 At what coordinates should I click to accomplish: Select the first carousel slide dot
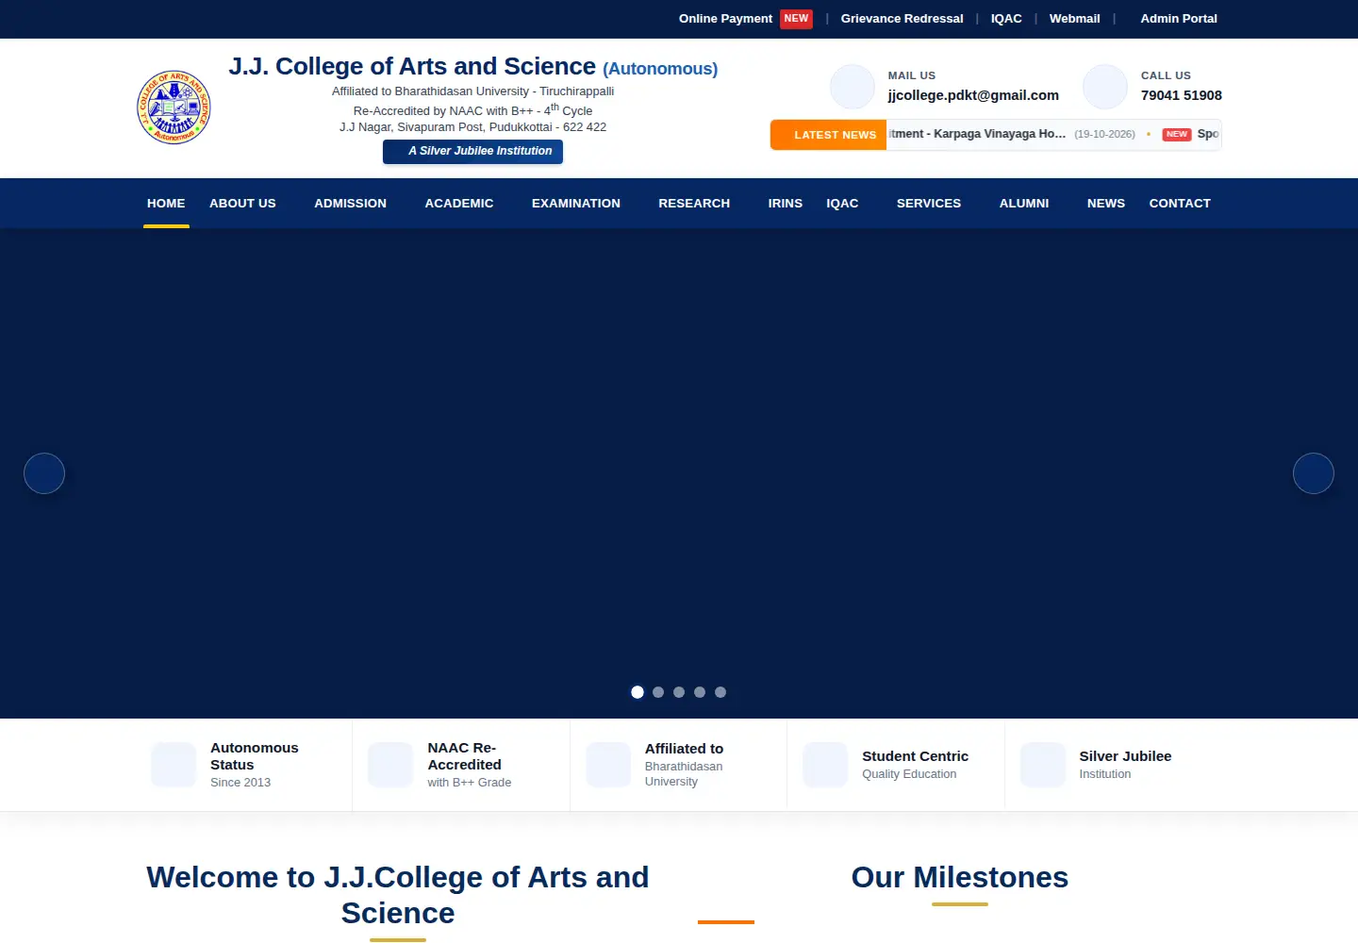(638, 692)
